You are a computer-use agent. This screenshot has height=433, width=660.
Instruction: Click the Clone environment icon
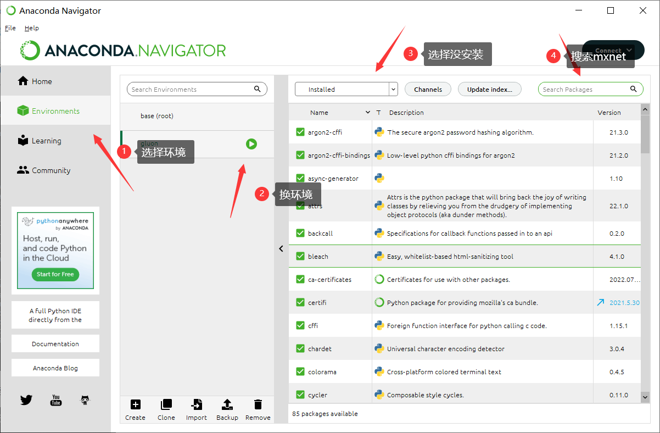click(166, 405)
